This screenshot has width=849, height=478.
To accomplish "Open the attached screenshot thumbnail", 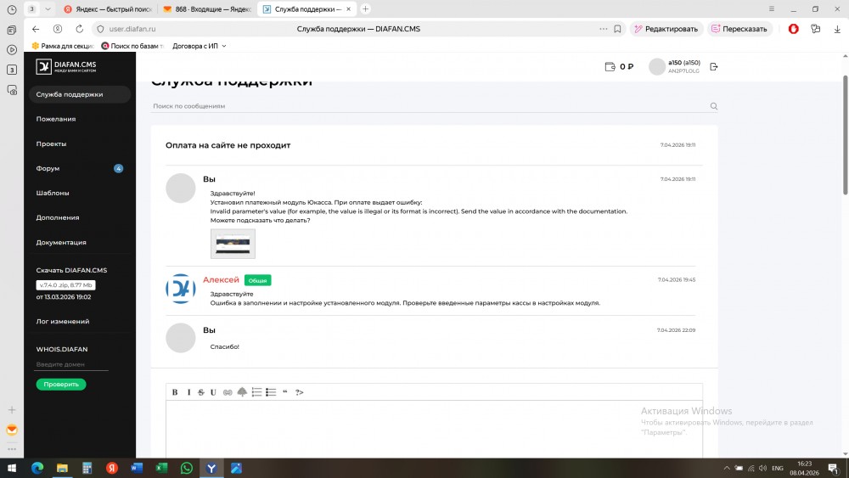I will pos(233,245).
